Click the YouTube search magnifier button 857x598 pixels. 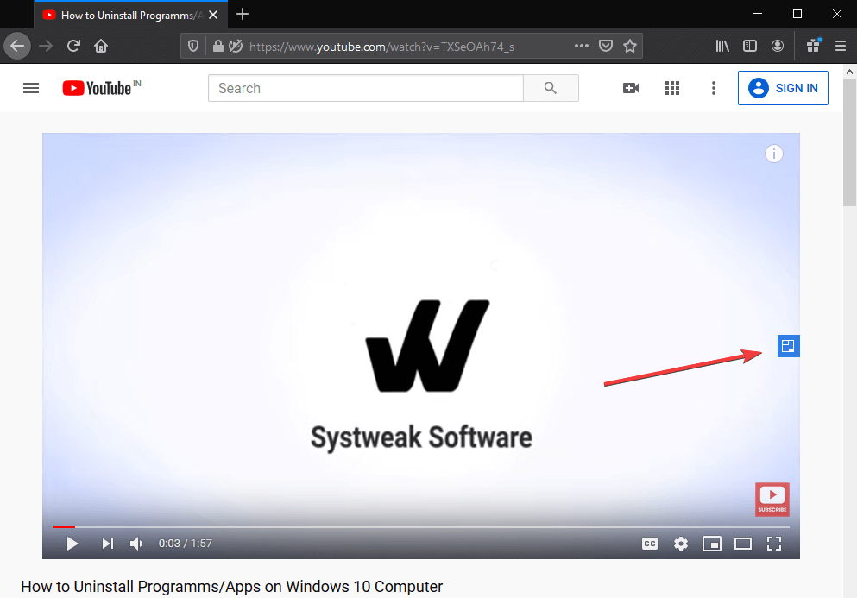click(x=551, y=88)
